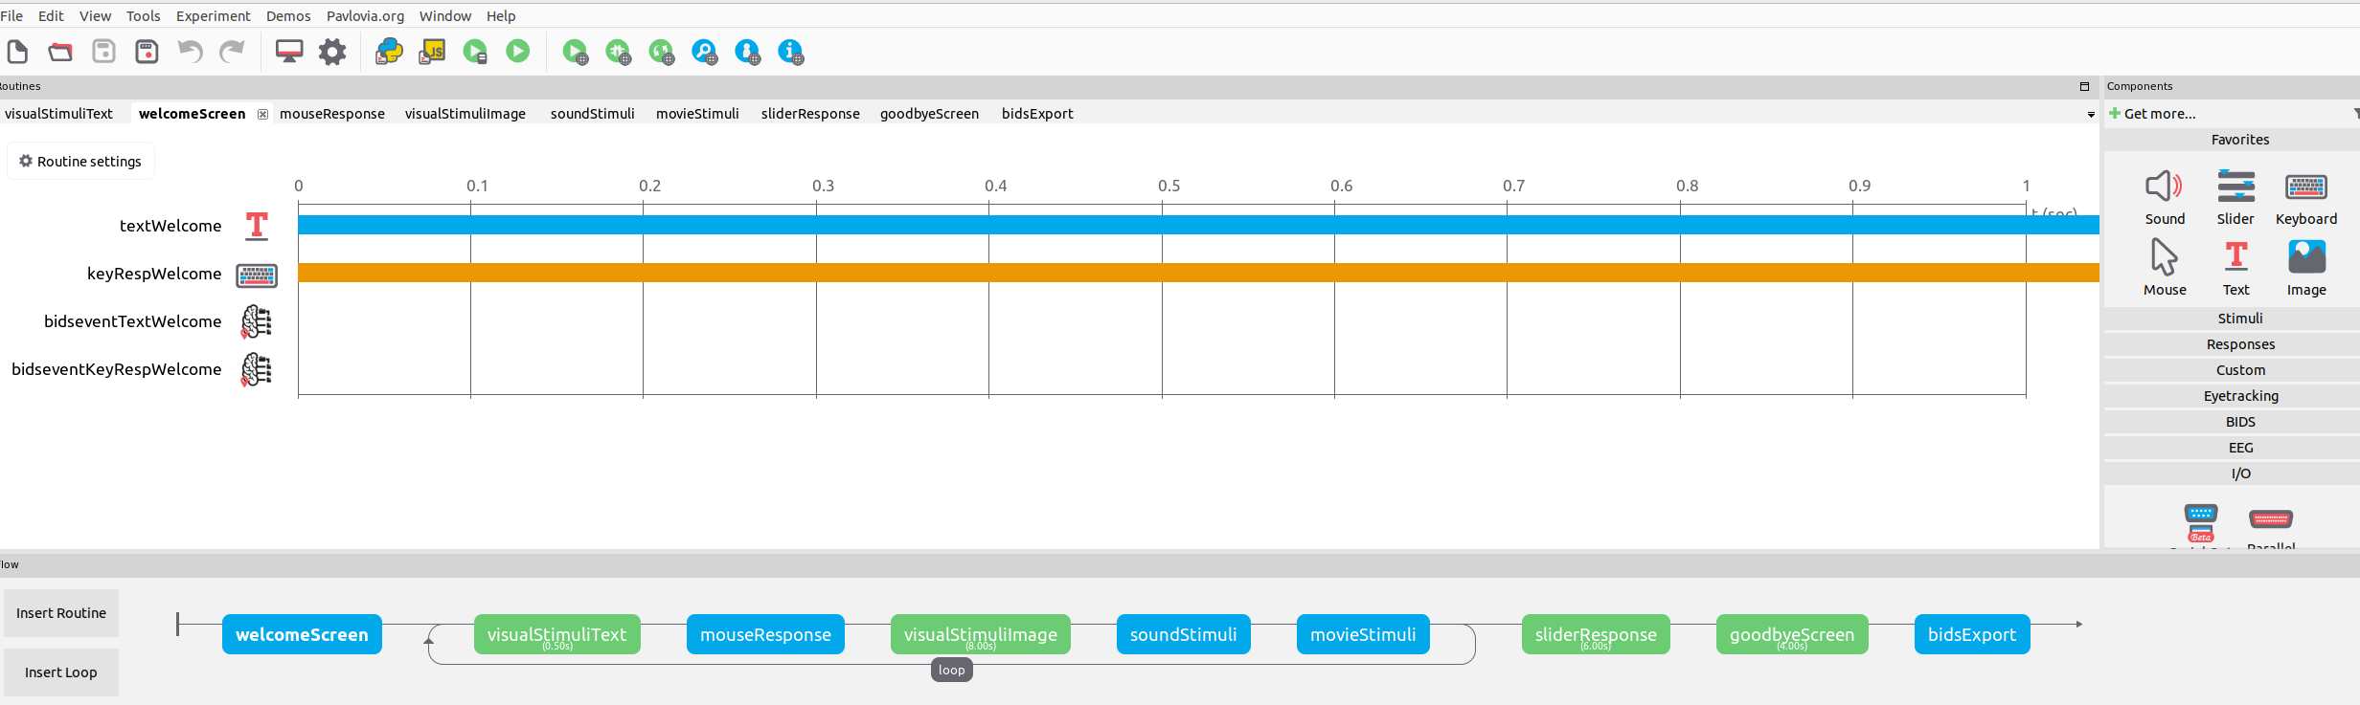Viewport: 2360px width, 705px height.
Task: Open the loop label in flow
Action: (x=951, y=670)
